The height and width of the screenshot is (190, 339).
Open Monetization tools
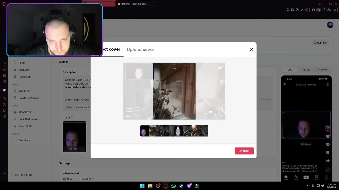(x=26, y=112)
